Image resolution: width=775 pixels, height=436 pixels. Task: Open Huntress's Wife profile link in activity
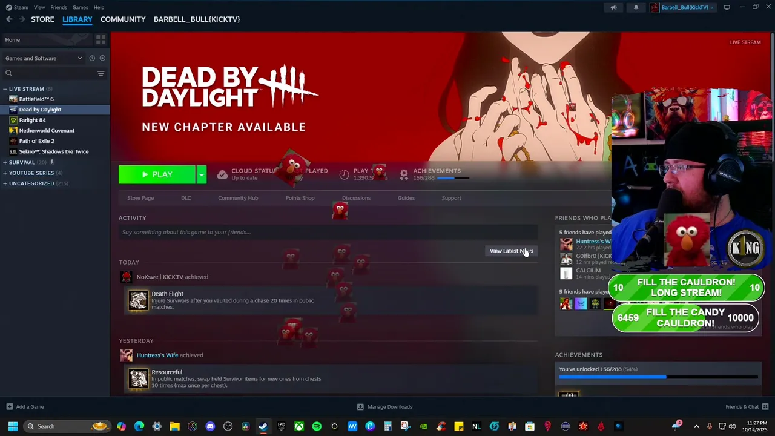click(x=157, y=355)
